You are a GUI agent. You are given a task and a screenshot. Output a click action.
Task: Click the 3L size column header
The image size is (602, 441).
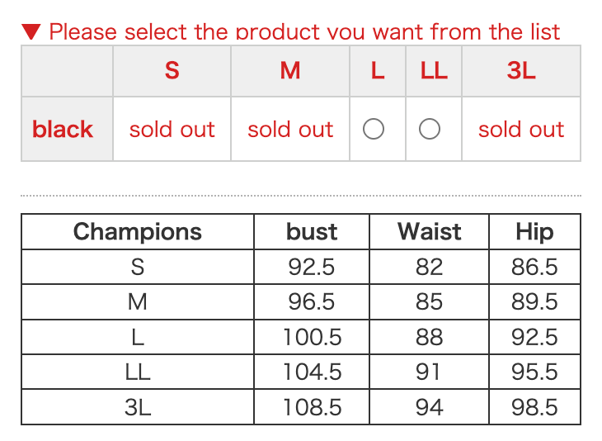click(521, 71)
